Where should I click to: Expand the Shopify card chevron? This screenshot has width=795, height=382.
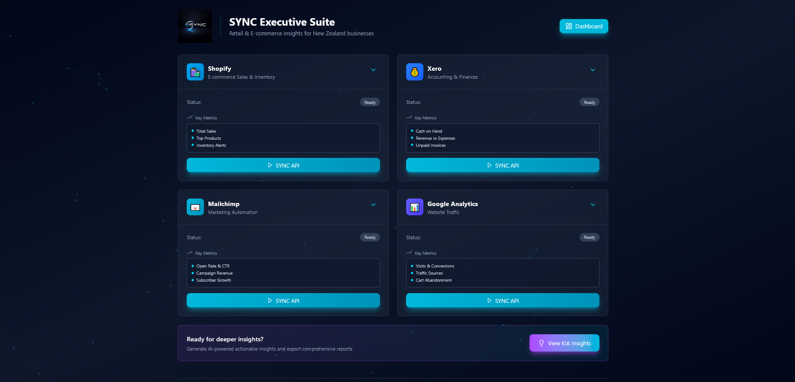pos(373,70)
